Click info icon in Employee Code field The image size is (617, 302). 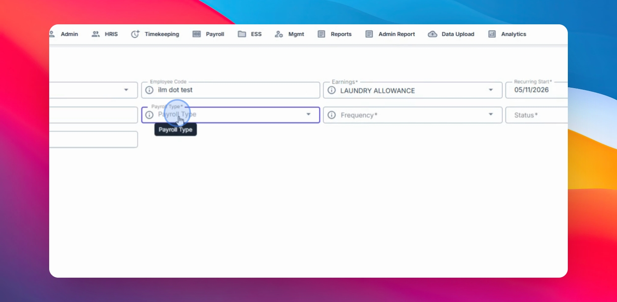click(149, 90)
